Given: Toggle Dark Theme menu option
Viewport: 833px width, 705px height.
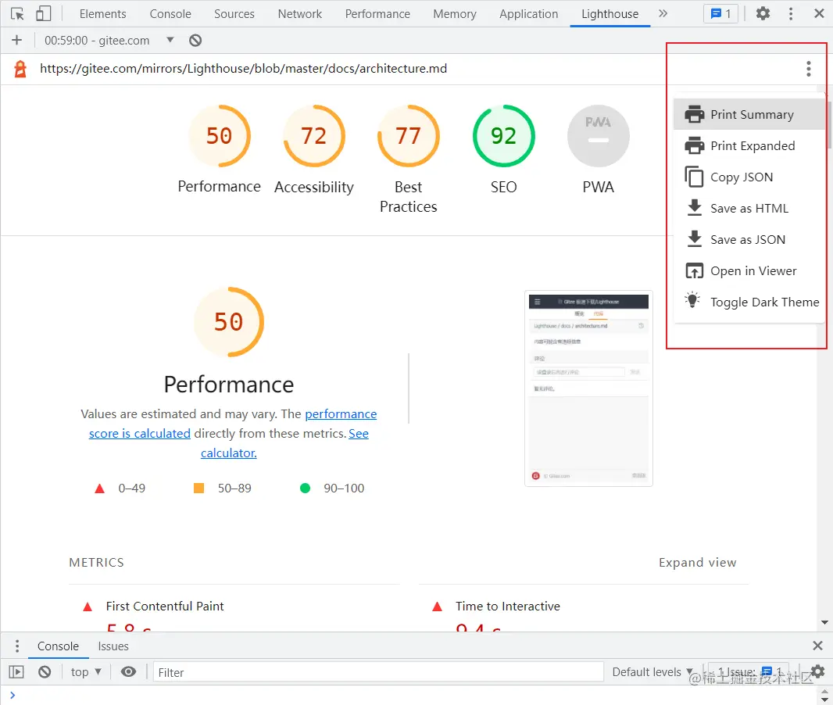Looking at the screenshot, I should (x=749, y=302).
